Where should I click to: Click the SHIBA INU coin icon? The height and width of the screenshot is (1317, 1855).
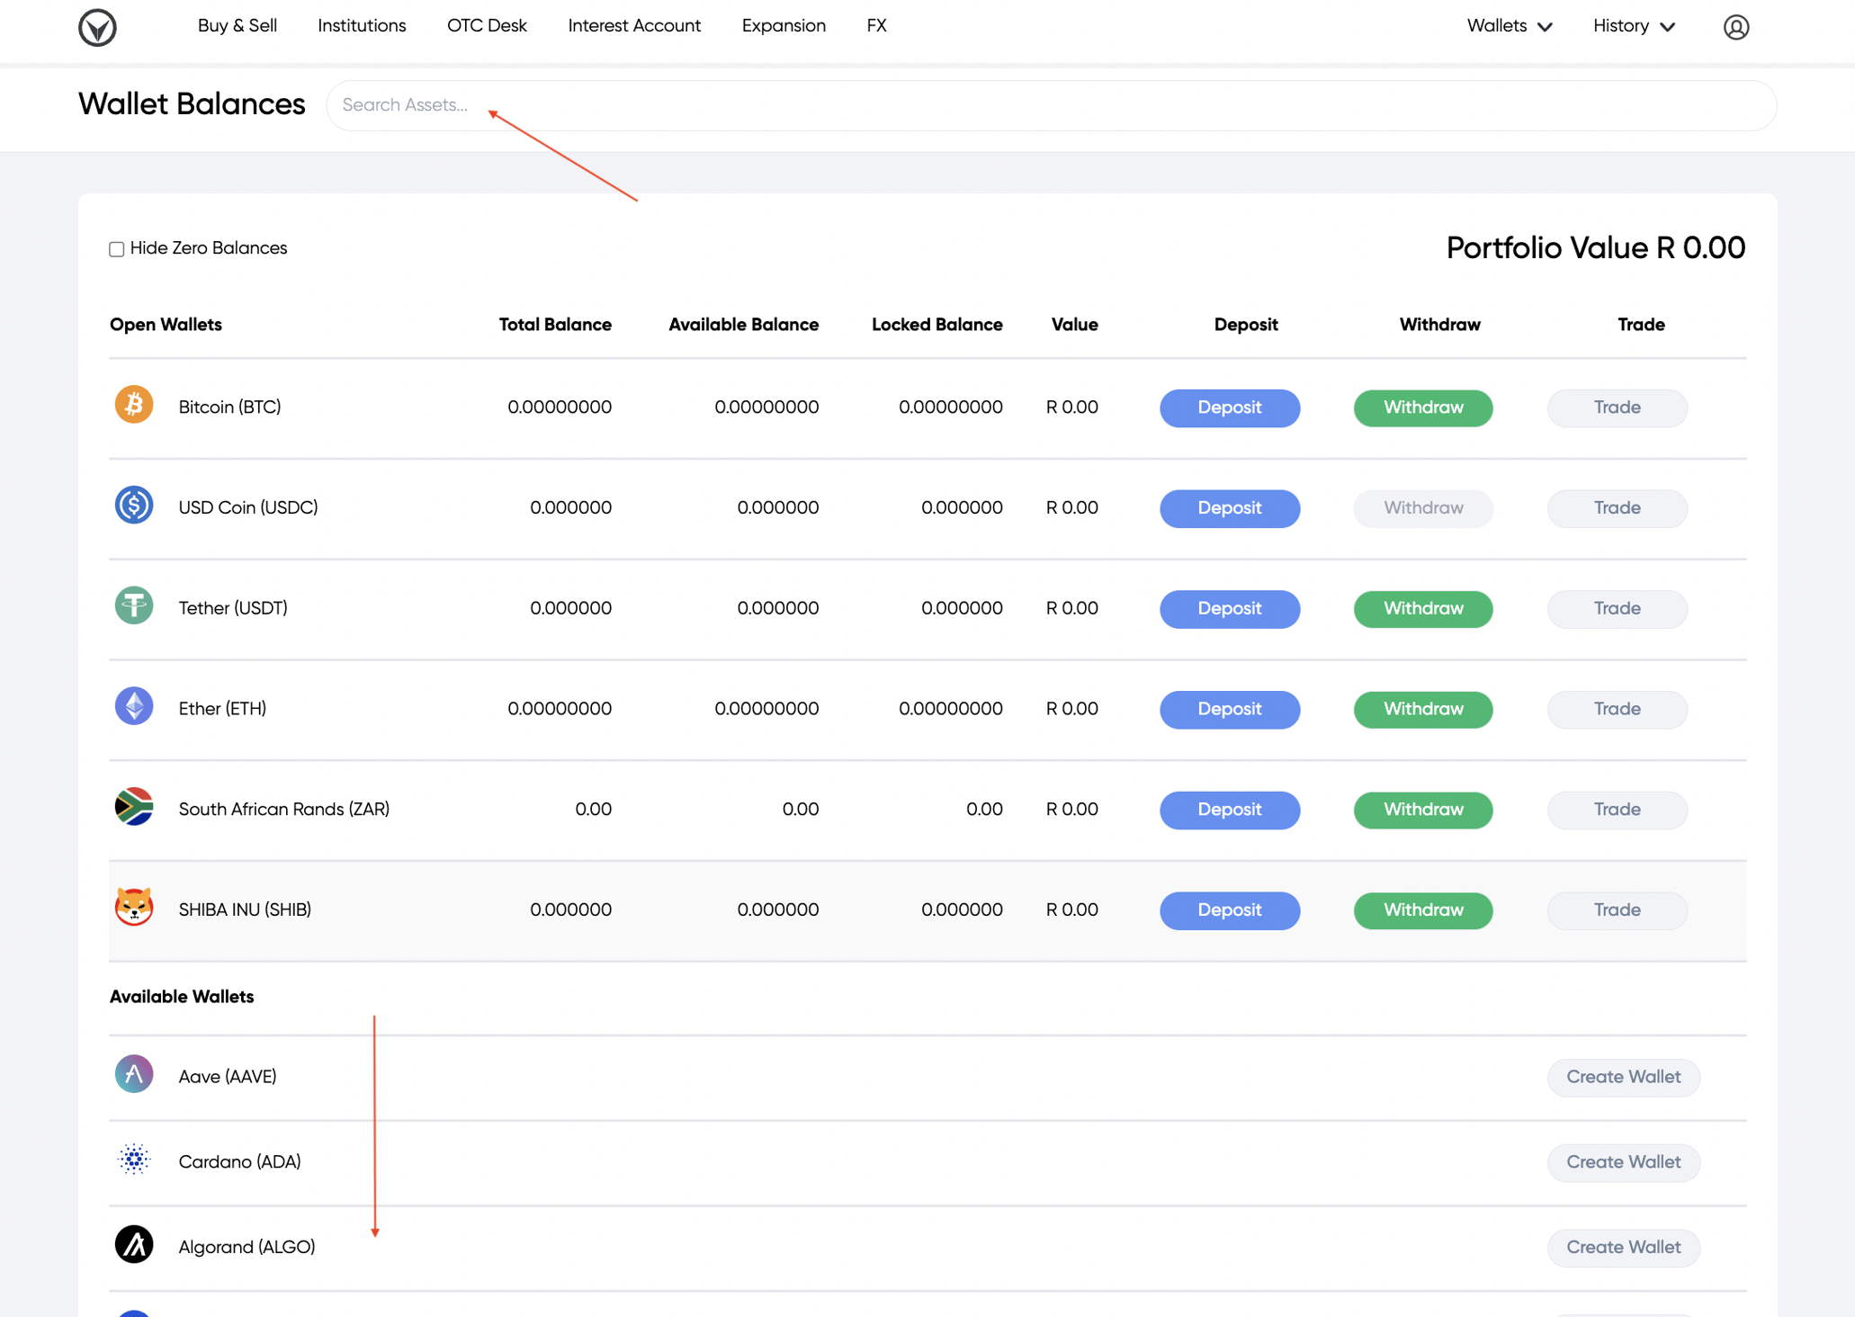[133, 909]
